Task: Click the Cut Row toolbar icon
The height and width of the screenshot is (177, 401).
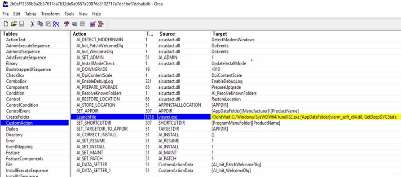Action: pyautogui.click(x=66, y=24)
